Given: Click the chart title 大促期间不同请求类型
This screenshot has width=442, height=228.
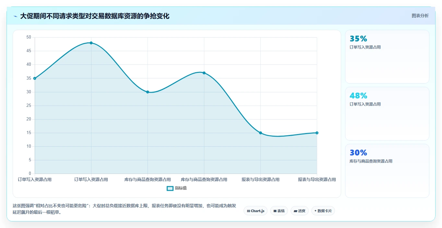Looking at the screenshot, I should pos(95,16).
